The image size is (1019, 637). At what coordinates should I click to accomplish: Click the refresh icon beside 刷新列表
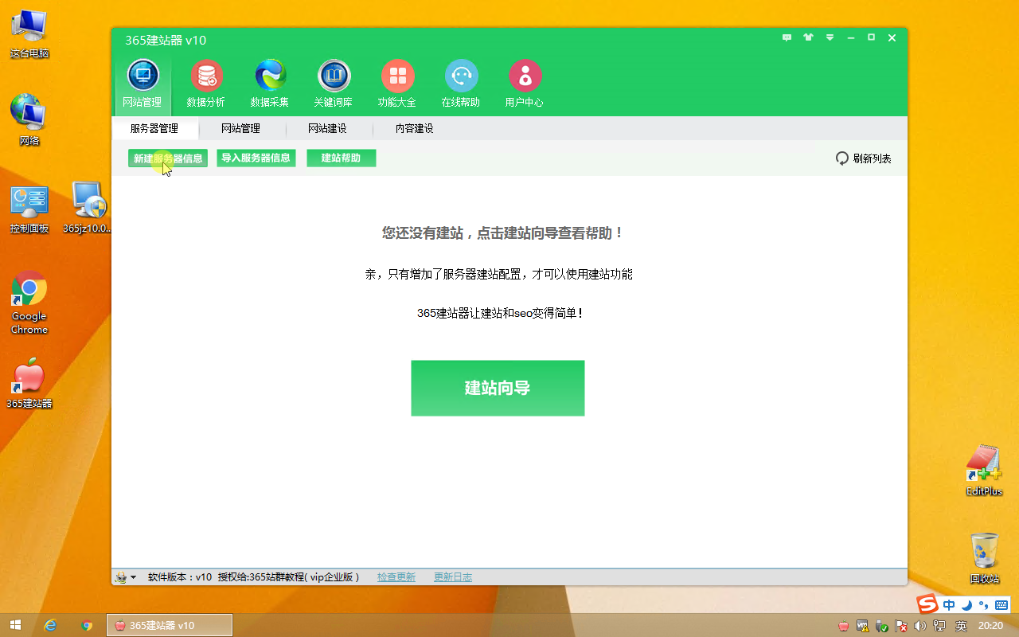842,158
